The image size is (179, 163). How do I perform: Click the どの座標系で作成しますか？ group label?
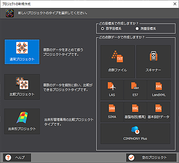(x=118, y=23)
